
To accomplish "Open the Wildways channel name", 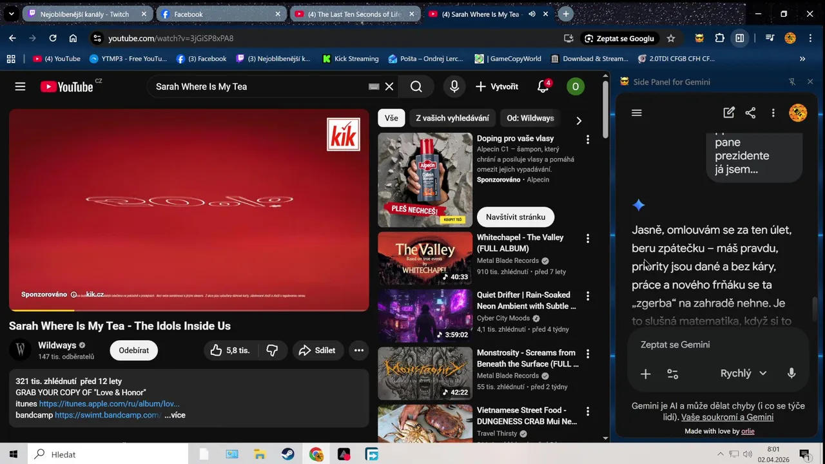I will point(57,345).
